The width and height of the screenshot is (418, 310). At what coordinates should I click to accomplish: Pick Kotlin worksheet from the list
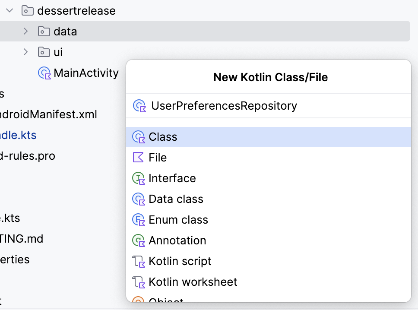pos(193,282)
